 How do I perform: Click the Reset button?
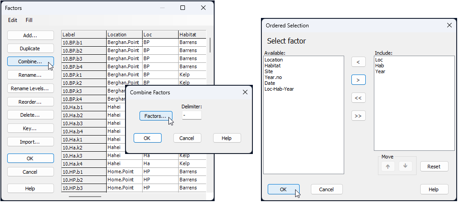(434, 166)
